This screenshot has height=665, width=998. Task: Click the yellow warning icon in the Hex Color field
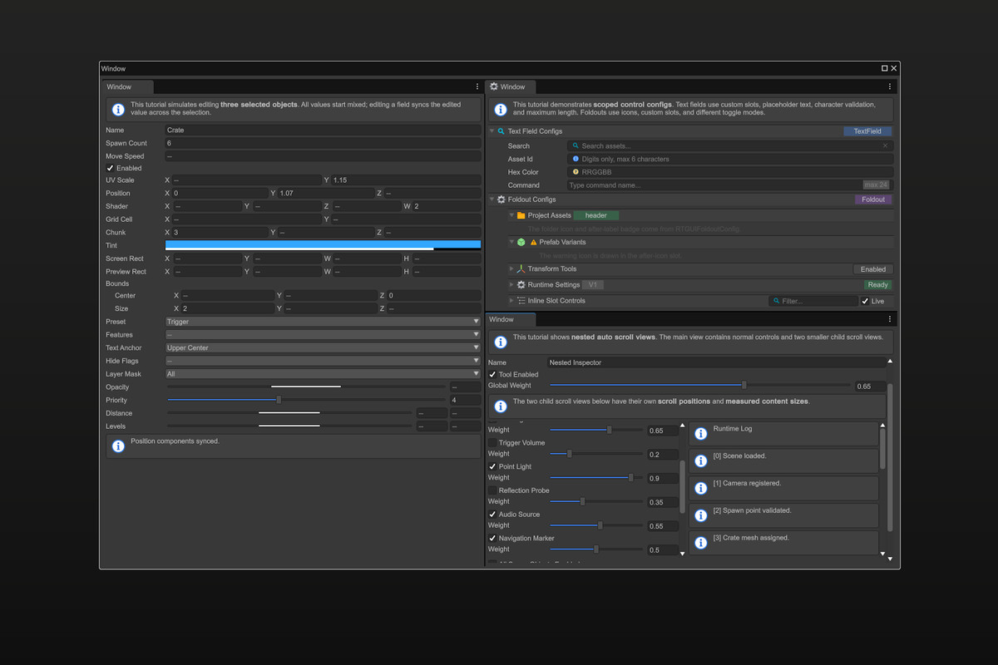(576, 172)
